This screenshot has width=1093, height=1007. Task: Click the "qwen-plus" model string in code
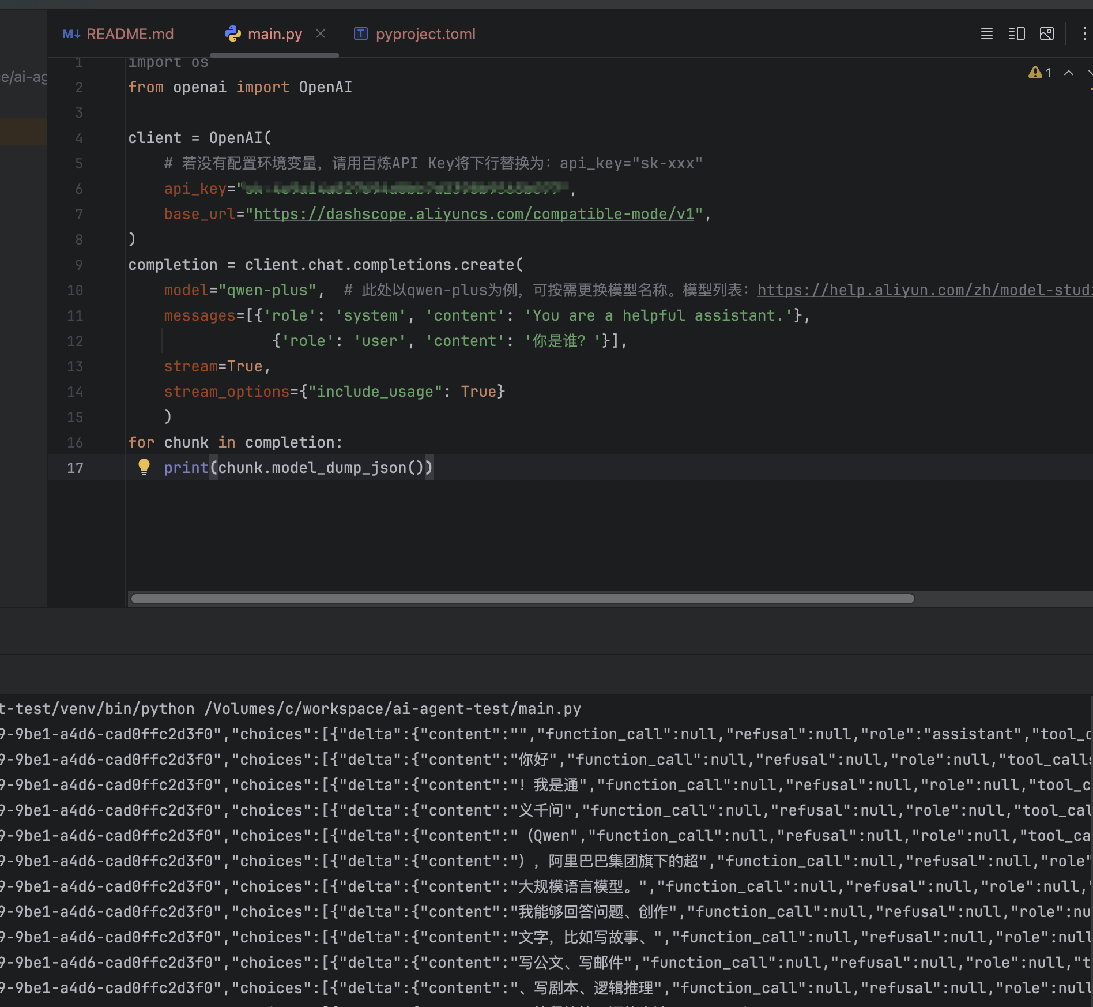click(x=267, y=290)
